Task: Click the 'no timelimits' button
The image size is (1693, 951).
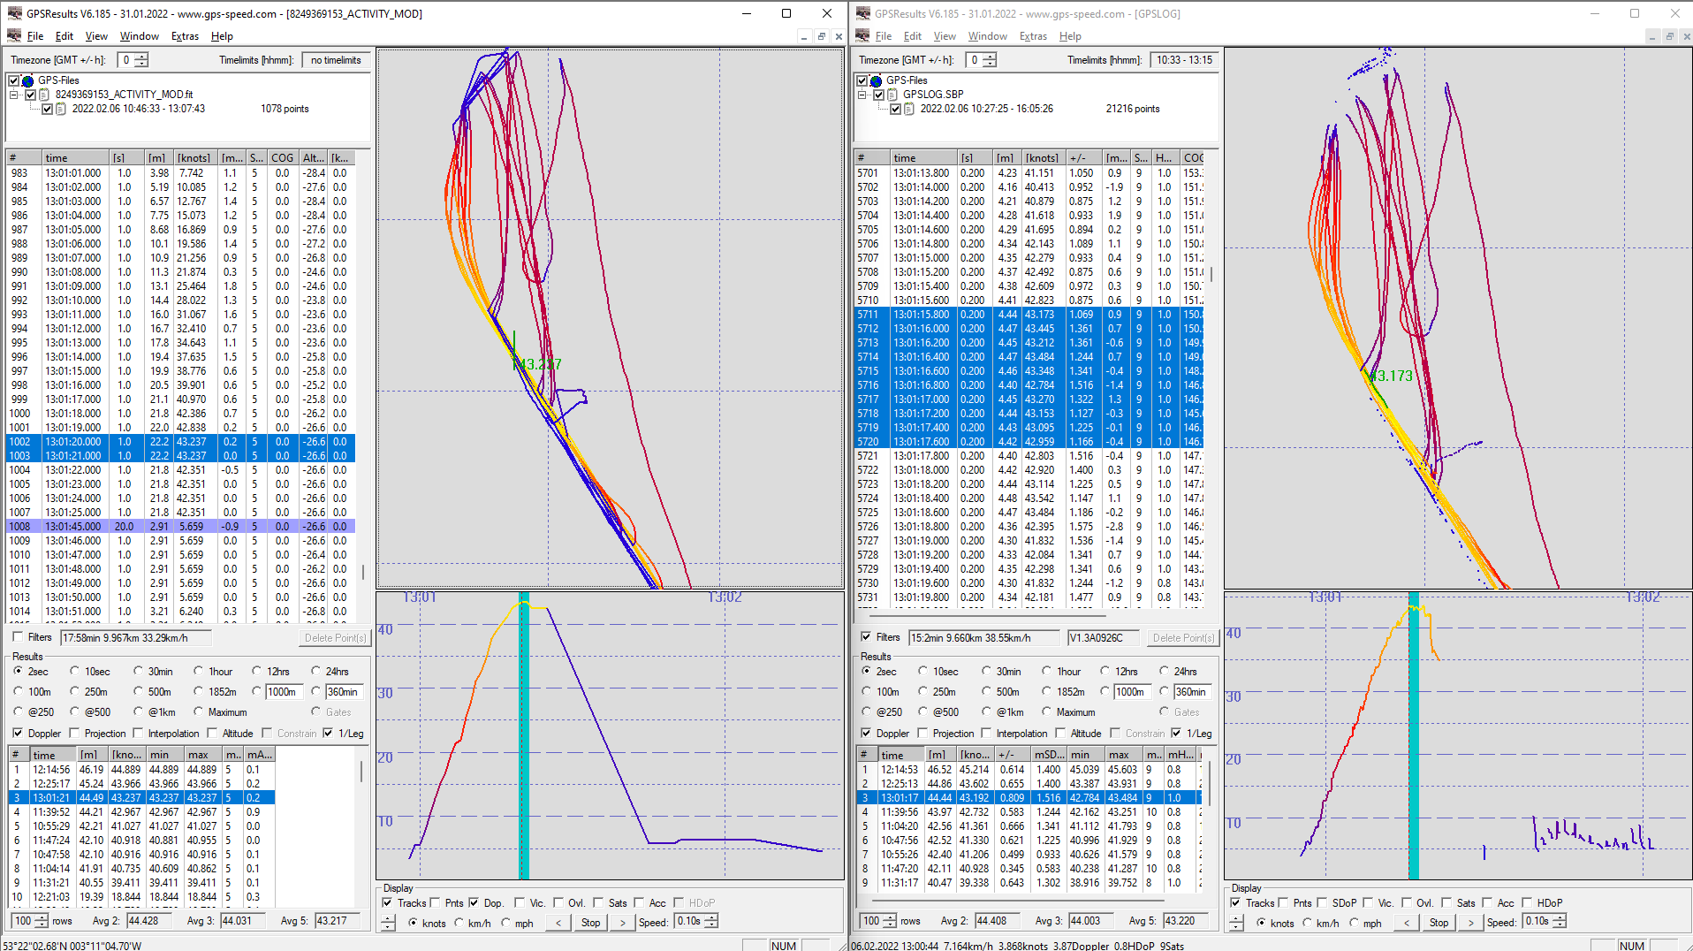Action: coord(336,60)
